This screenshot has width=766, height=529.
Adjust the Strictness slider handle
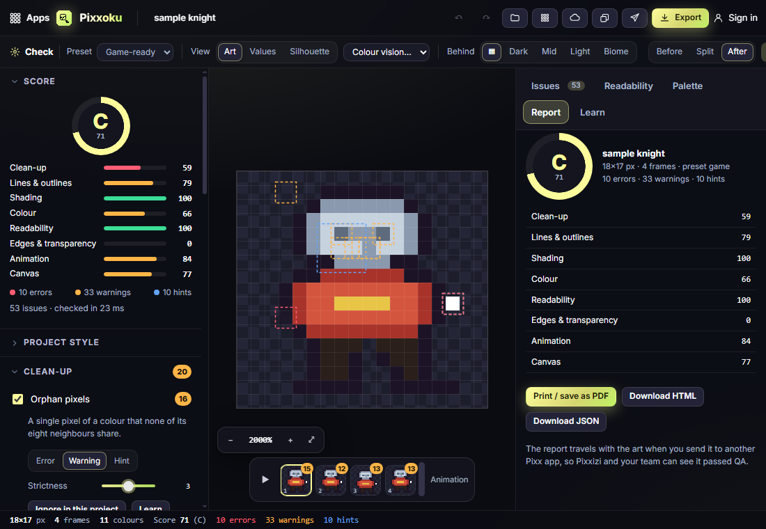click(x=129, y=486)
